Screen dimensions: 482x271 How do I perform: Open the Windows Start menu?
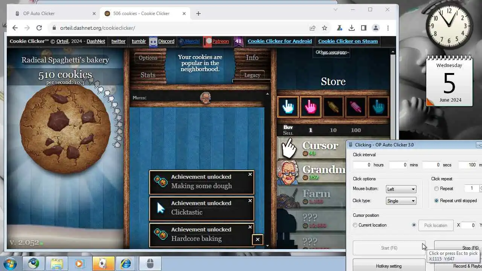(10, 263)
